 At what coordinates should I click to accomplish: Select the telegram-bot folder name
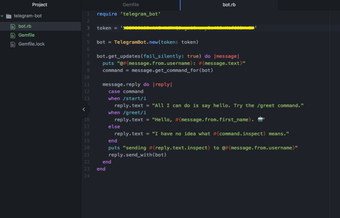tap(28, 16)
